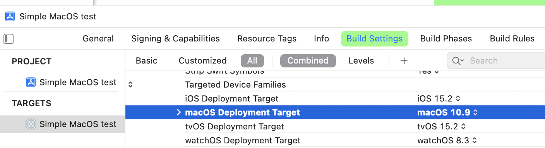545x148 pixels.
Task: Open the macOS 10.9 version dropdown
Action: point(447,112)
